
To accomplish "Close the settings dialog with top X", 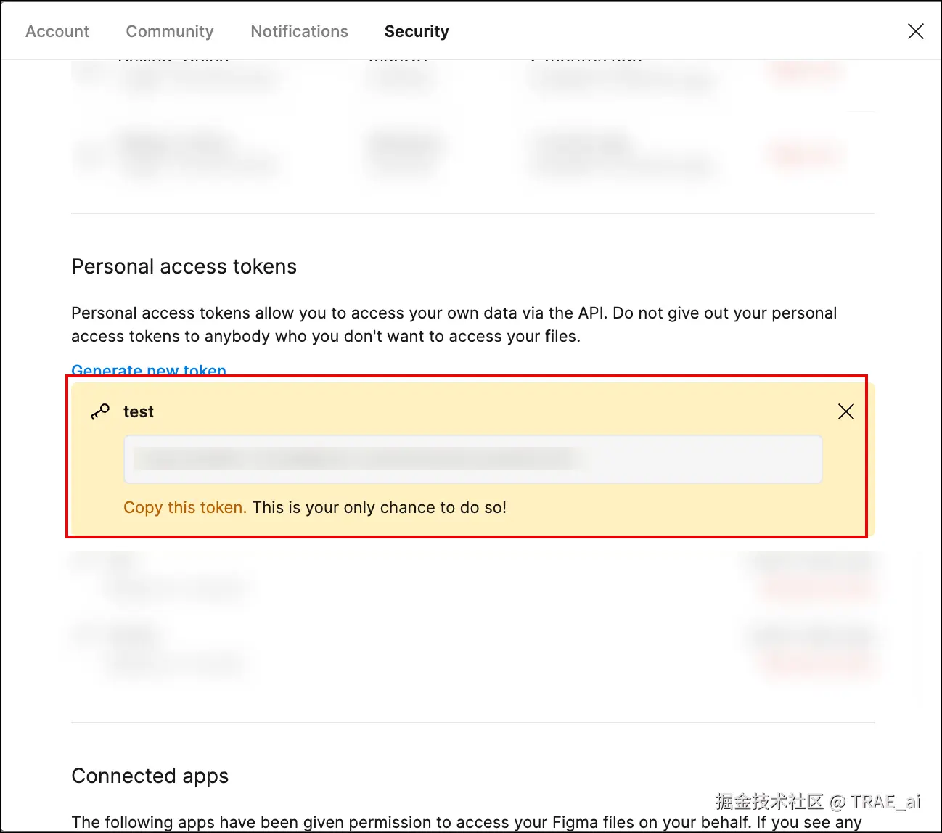I will tap(916, 31).
